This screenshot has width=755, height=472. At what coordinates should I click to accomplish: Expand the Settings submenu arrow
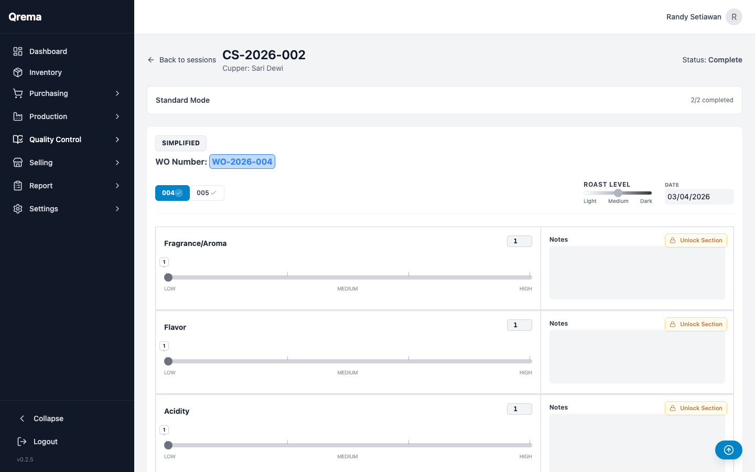coord(117,209)
